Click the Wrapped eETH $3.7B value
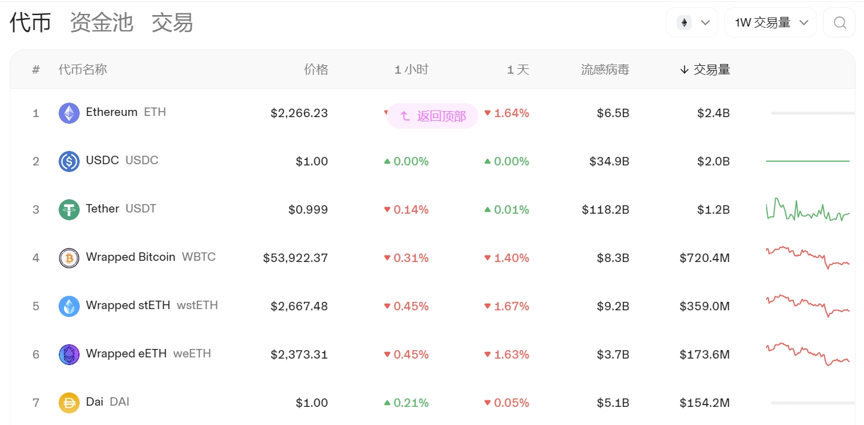Viewport: 864px width, 425px height. 613,354
